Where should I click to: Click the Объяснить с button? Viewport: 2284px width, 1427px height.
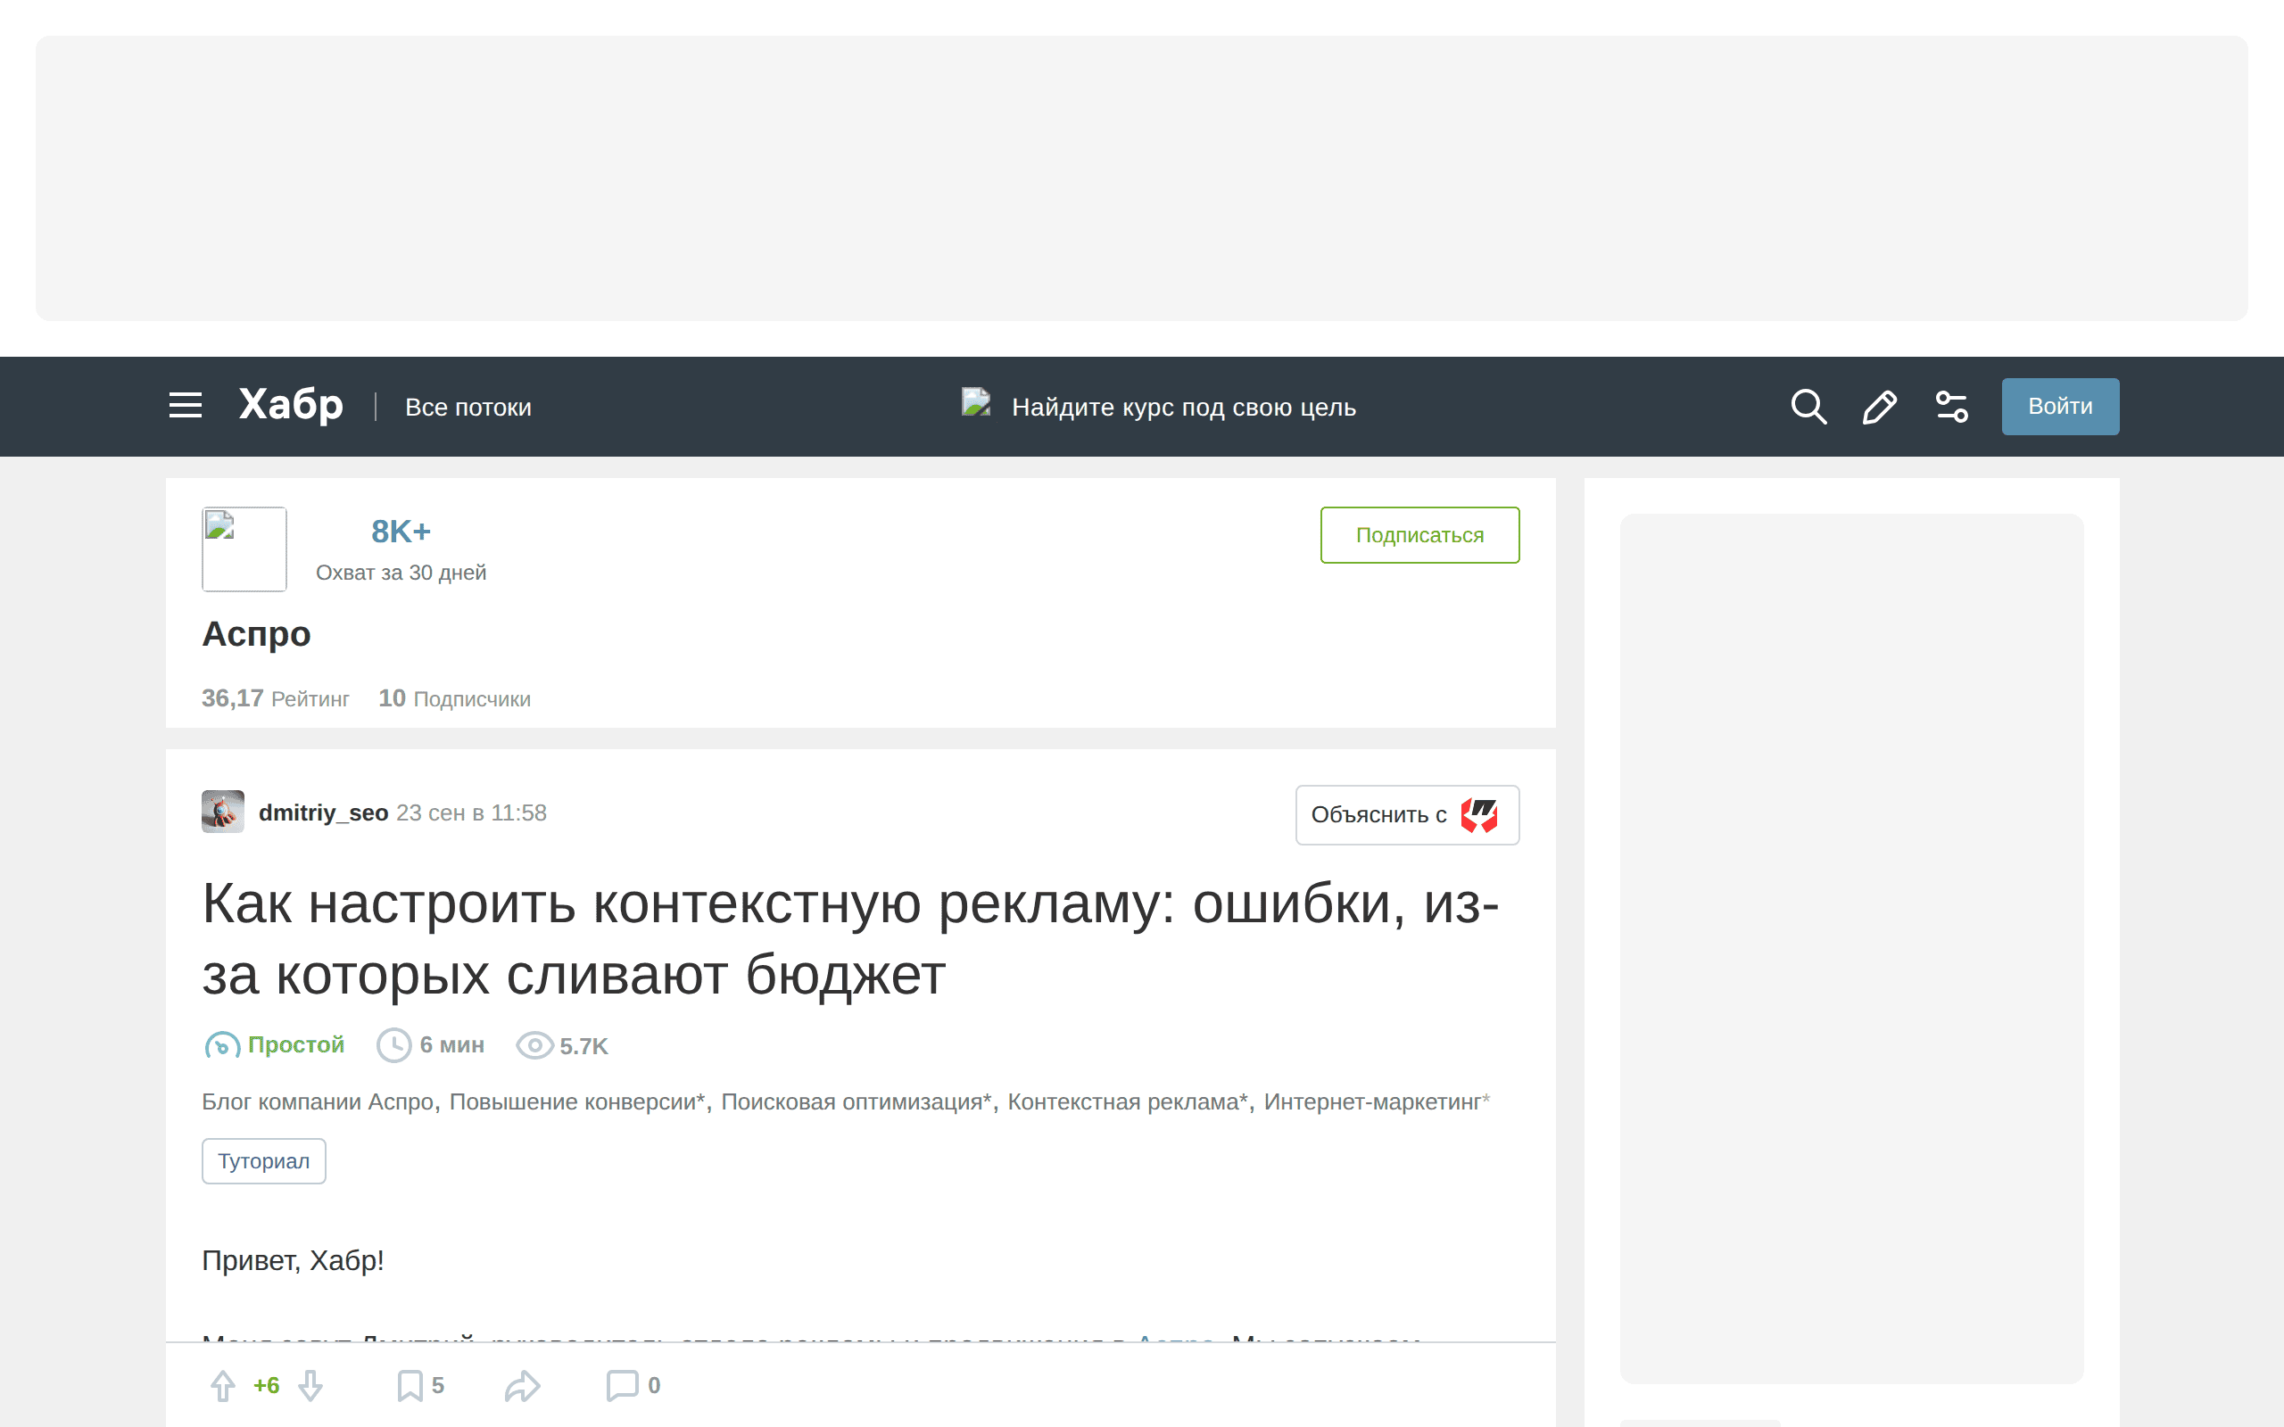(x=1407, y=814)
